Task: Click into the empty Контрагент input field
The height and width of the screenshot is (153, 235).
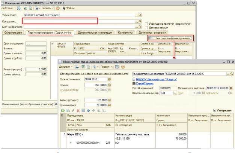Action: (60, 21)
